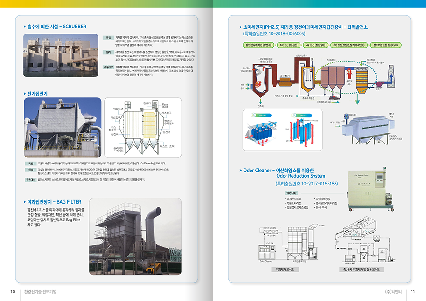Screen dimensions: 426x301
Task: Click the 악취제거 모식도 caption label
Action: click(286, 269)
